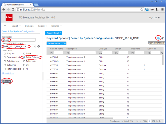Go to the next results page
Viewport: 166px width, 124px height.
[157, 121]
